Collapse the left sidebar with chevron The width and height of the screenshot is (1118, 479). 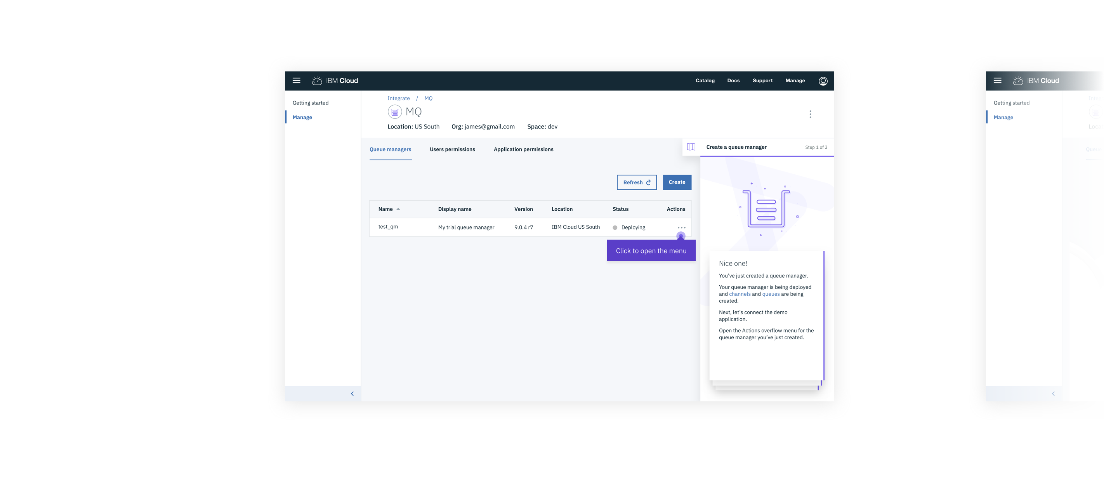352,394
